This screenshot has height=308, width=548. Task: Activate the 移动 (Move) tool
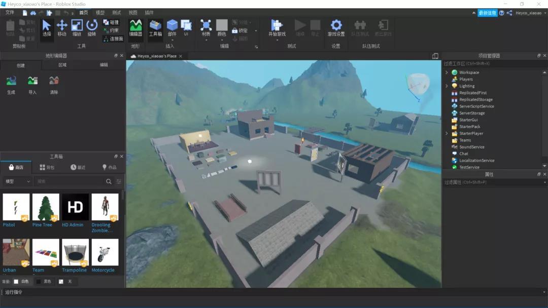[62, 28]
